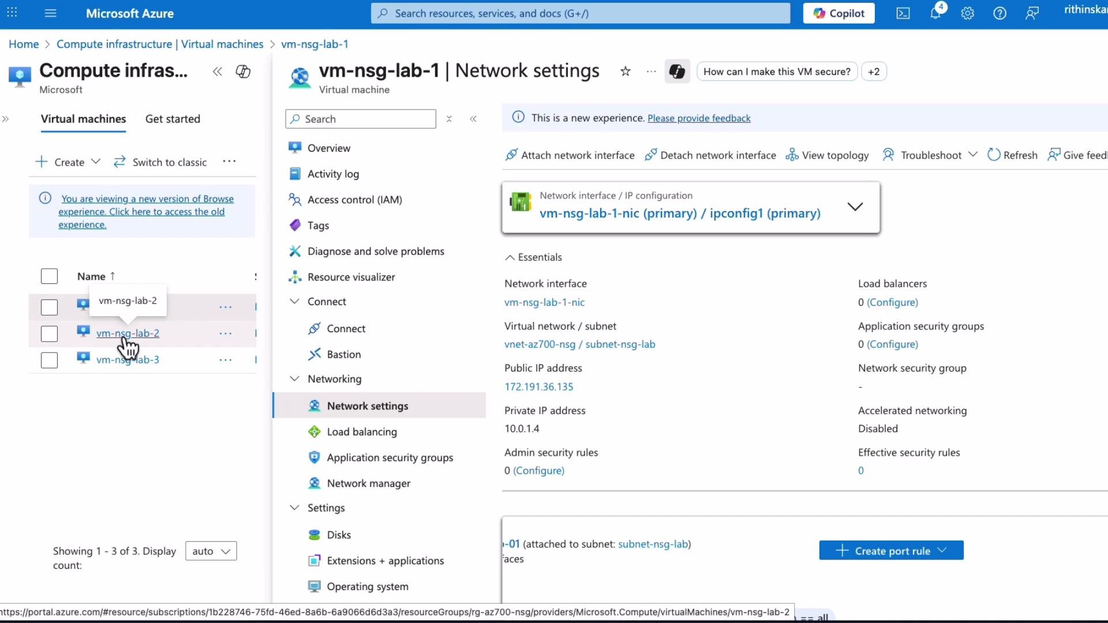Image resolution: width=1108 pixels, height=623 pixels.
Task: Open the Create dropdown
Action: coord(68,162)
